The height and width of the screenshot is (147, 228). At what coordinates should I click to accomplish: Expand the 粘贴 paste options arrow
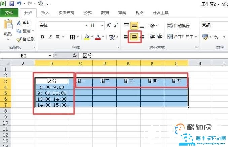[8, 40]
